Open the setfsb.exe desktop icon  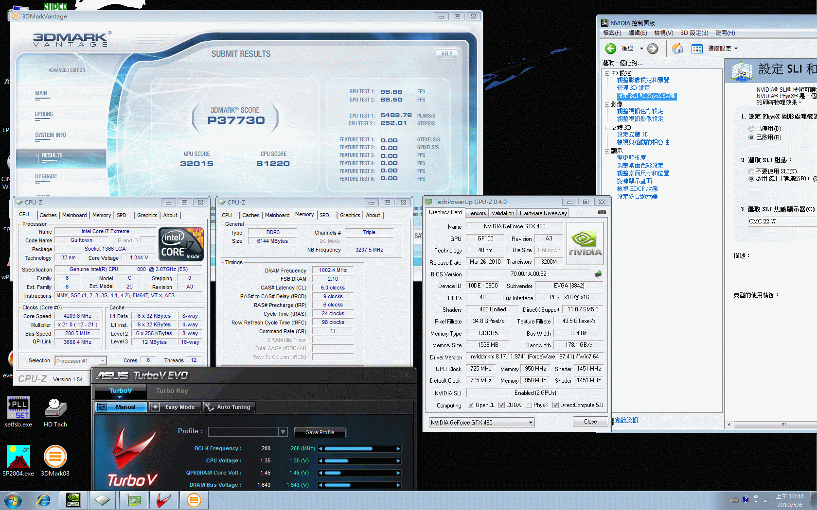click(18, 412)
